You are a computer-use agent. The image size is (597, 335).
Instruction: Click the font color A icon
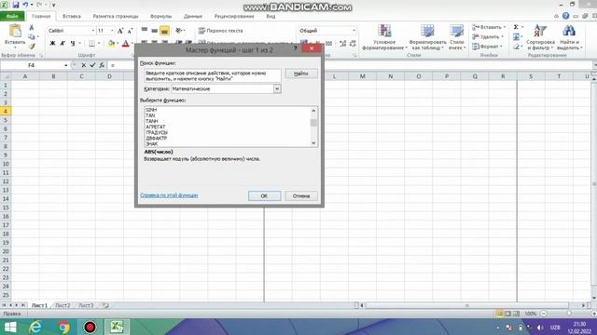(x=125, y=44)
